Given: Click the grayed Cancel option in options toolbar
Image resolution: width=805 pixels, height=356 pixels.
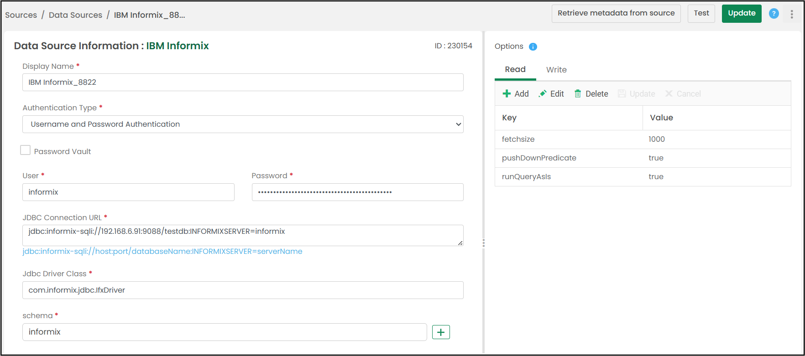Looking at the screenshot, I should pyautogui.click(x=683, y=94).
